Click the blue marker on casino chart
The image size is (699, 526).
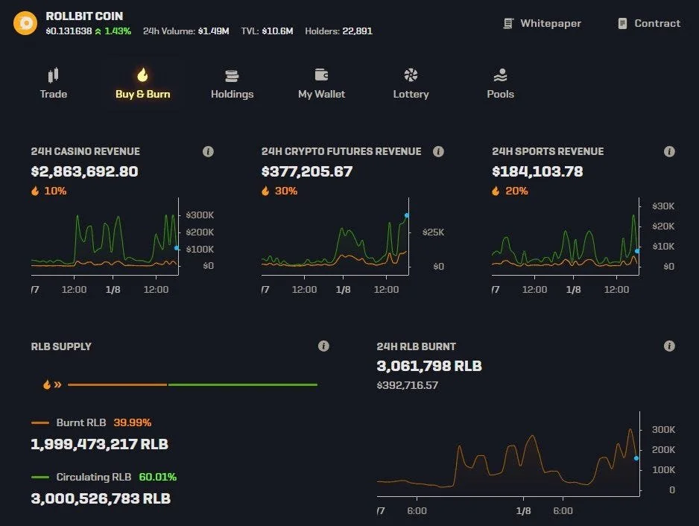pyautogui.click(x=177, y=248)
